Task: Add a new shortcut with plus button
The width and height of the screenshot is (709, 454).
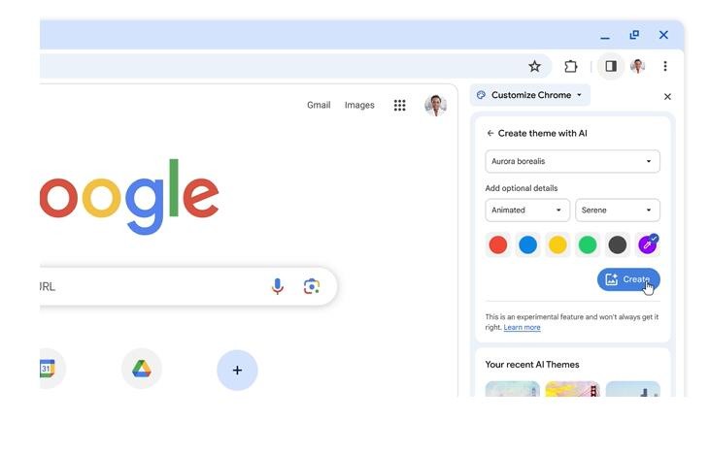Action: point(237,370)
